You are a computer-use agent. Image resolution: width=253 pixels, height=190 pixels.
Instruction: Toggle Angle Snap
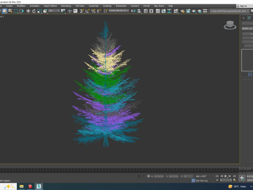coord(87,11)
